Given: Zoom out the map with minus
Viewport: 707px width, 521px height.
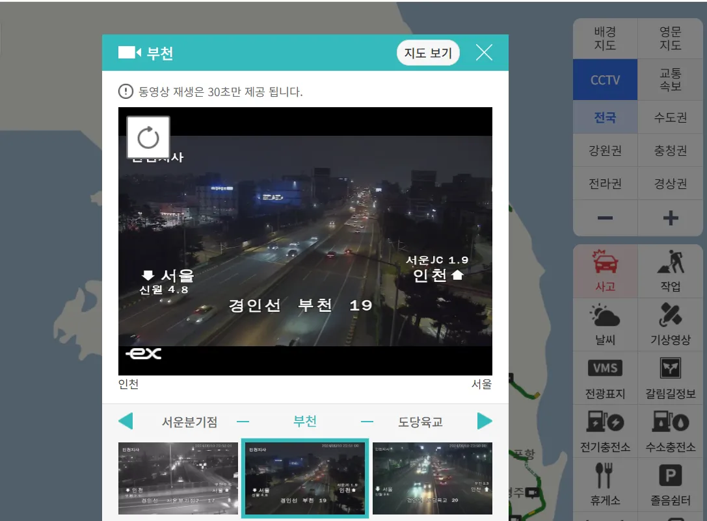Looking at the screenshot, I should click(x=605, y=218).
